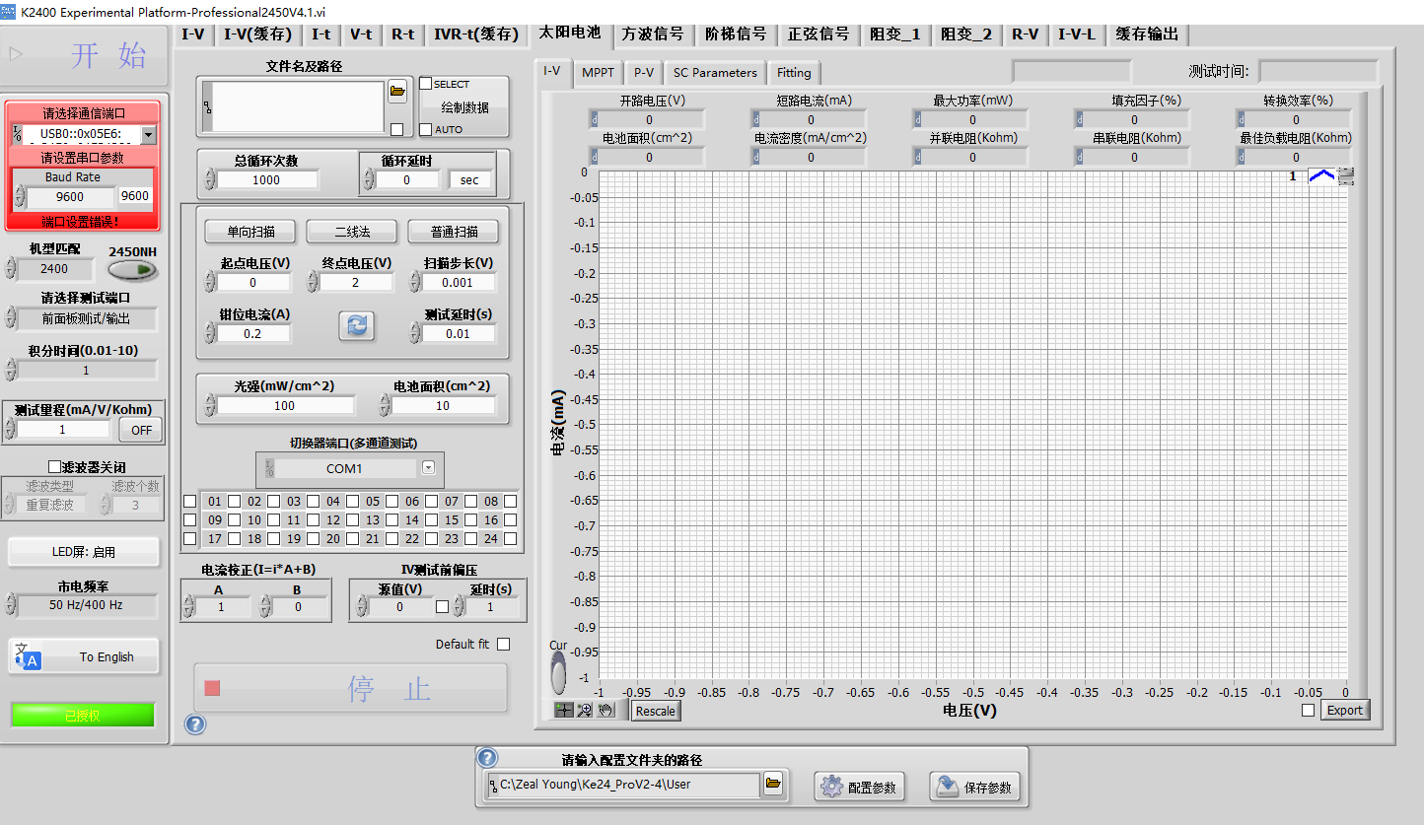The height and width of the screenshot is (825, 1424).
Task: Click the plot legend line icon on graph
Action: (1321, 176)
